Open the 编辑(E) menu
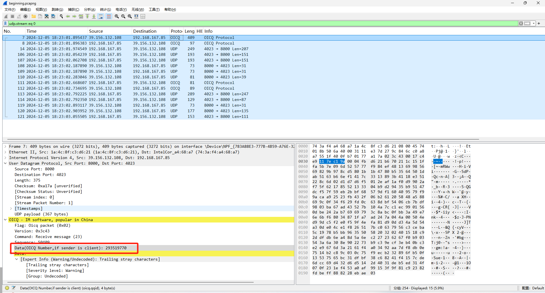 coord(25,10)
